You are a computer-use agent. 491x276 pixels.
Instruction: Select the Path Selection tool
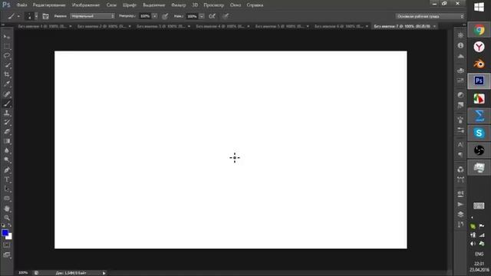pyautogui.click(x=7, y=189)
